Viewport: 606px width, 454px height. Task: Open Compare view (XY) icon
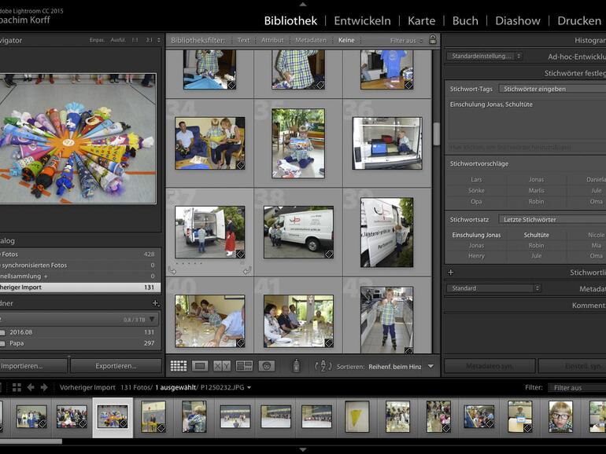coord(222,366)
